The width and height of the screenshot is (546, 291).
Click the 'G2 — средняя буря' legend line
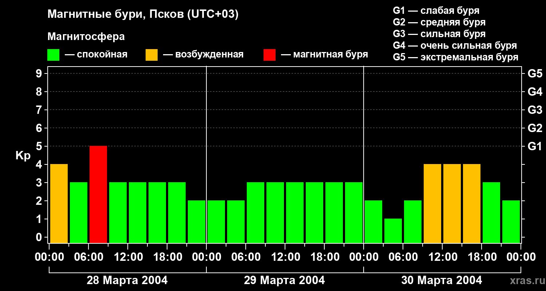point(439,22)
